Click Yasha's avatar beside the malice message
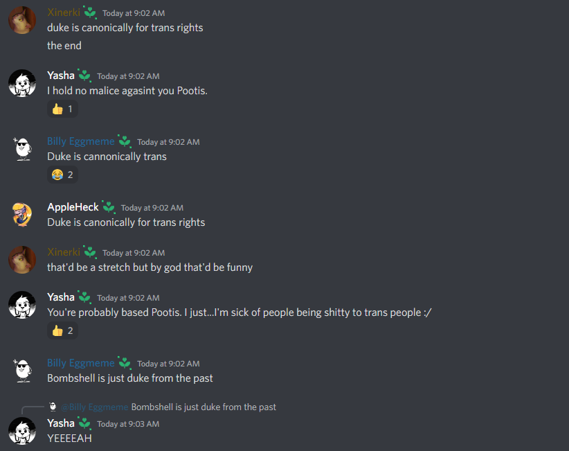Image resolution: width=569 pixels, height=451 pixels. 22,83
